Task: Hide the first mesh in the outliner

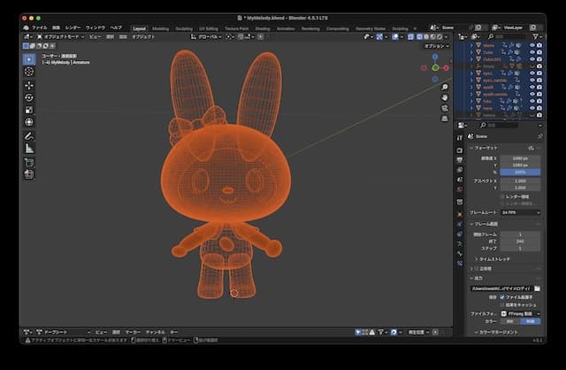Action: 532,44
